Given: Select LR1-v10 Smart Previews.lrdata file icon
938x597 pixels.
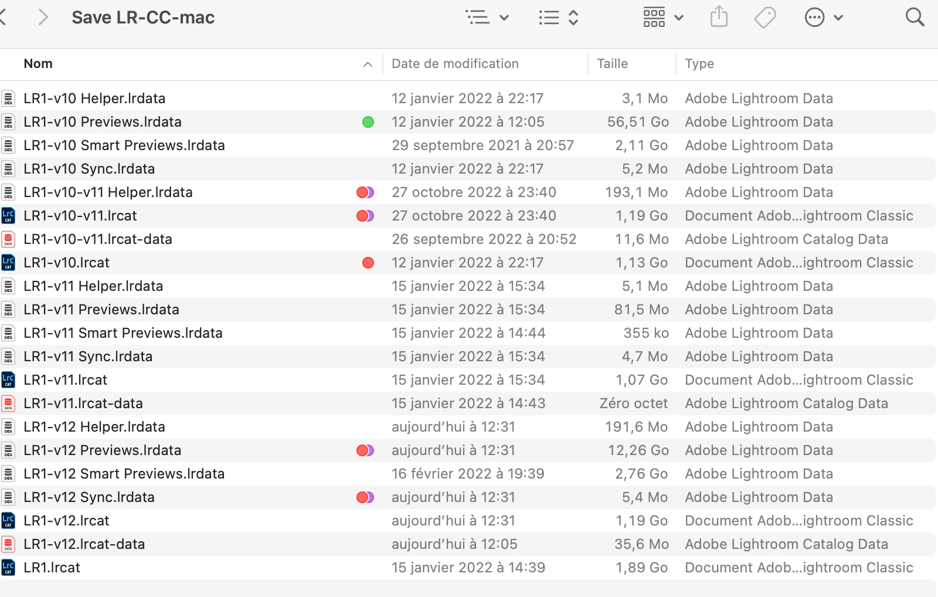Looking at the screenshot, I should [8, 145].
